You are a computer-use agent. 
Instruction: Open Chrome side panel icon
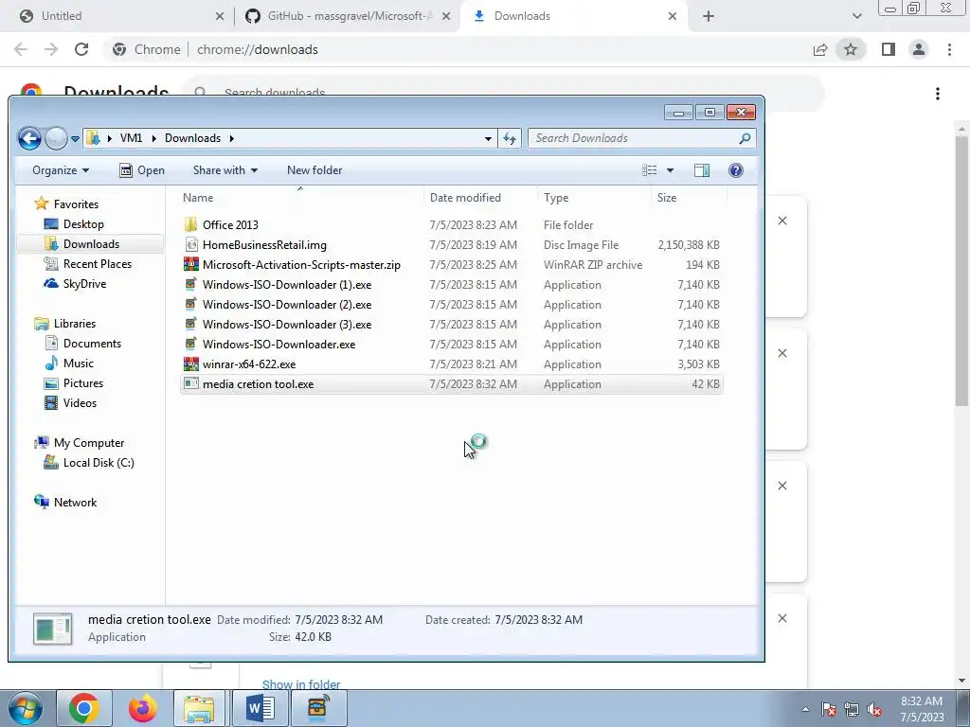889,49
